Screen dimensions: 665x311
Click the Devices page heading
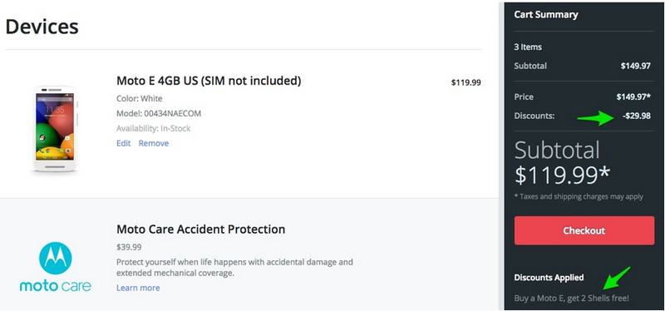tap(42, 27)
